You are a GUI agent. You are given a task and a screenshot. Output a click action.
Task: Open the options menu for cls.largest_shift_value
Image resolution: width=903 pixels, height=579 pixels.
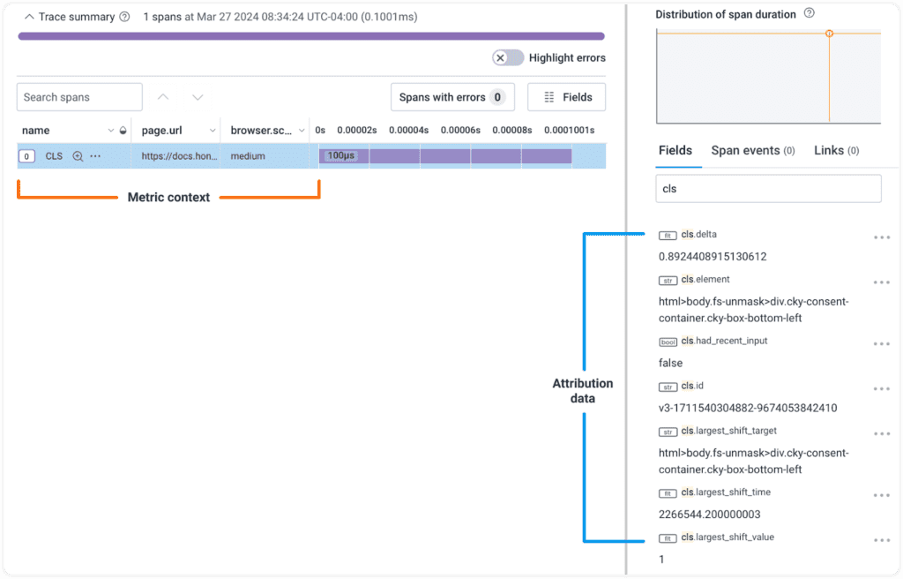point(882,540)
